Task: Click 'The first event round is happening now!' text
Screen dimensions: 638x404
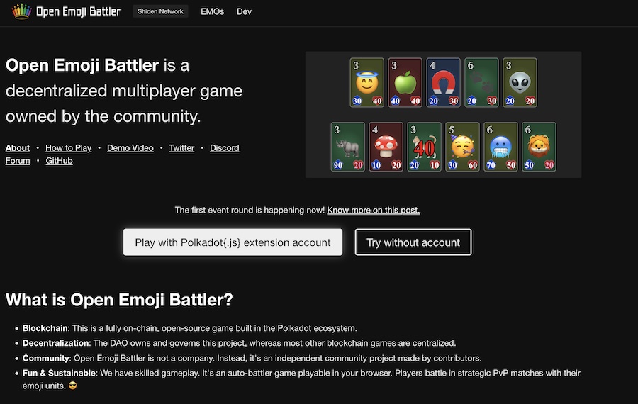Action: tap(250, 211)
